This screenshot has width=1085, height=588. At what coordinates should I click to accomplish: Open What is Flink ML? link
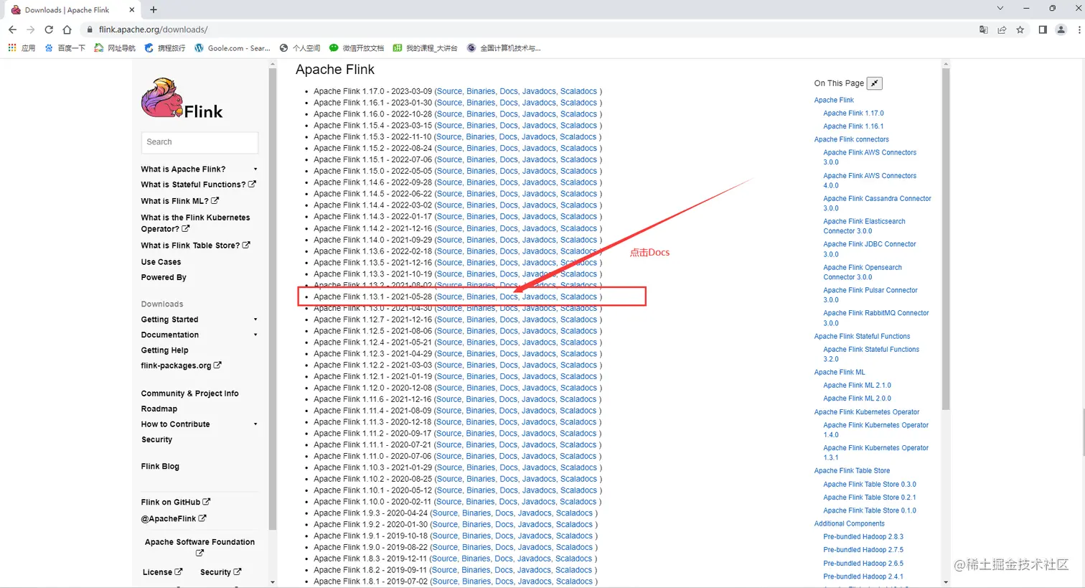pyautogui.click(x=179, y=201)
